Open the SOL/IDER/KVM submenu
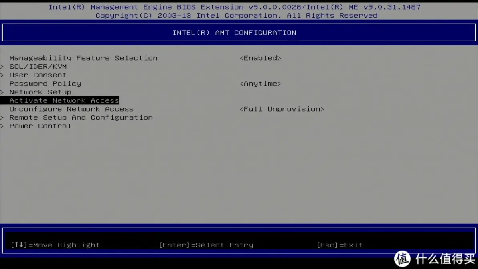 click(38, 67)
